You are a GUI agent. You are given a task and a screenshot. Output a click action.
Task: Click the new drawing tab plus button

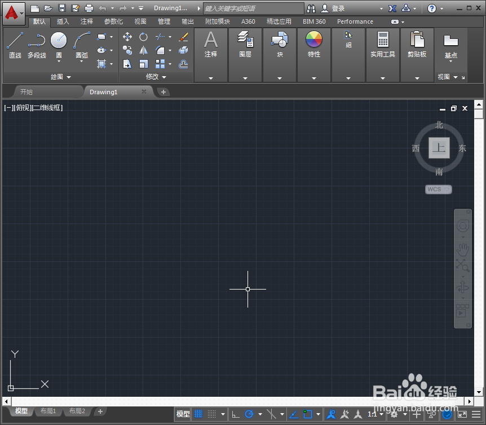(164, 92)
